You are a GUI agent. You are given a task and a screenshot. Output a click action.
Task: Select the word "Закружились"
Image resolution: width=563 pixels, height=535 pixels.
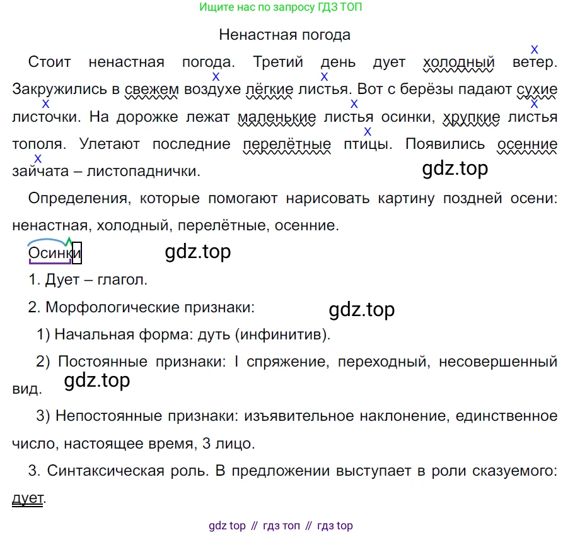coord(60,89)
